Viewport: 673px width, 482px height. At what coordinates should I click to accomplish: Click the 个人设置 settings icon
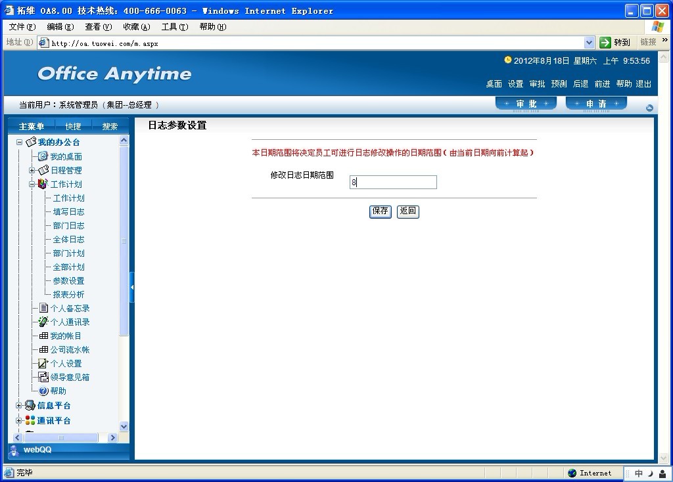(43, 363)
